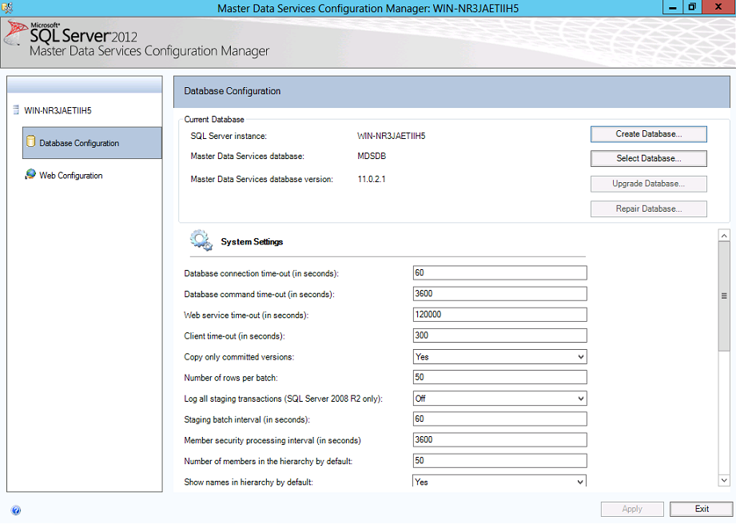Click 'Member security processing interval' label
The width and height of the screenshot is (736, 524).
tap(273, 440)
